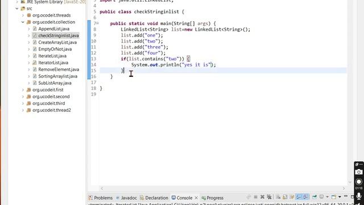Toggle the Pin Console icon
Image resolution: width=364 pixels, height=205 pixels.
tap(315, 196)
